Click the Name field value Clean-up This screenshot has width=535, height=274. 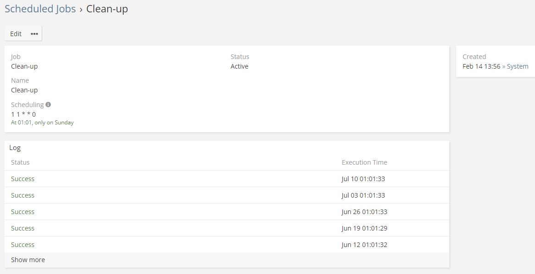click(24, 90)
